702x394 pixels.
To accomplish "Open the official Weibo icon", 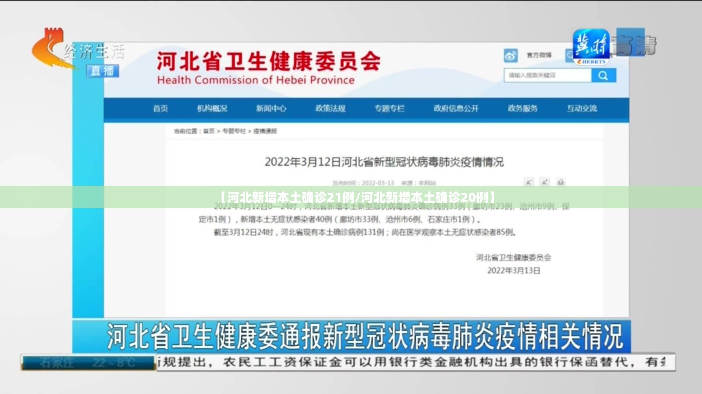I will (x=510, y=55).
